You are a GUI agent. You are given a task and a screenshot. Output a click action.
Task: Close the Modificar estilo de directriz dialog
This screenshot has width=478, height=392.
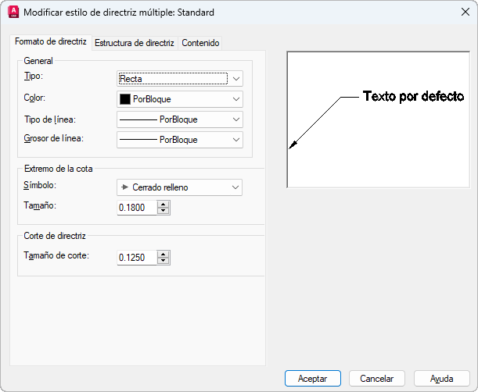(465, 12)
